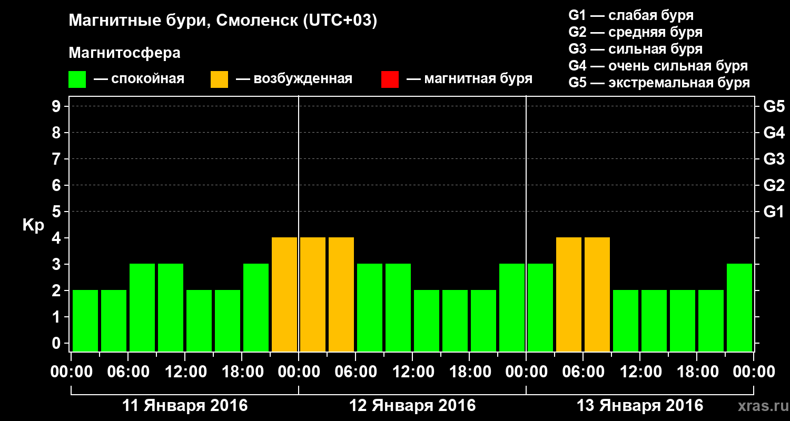790x421 pixels.
Task: Click '12:00' tick under 11 Января
Action: 185,372
